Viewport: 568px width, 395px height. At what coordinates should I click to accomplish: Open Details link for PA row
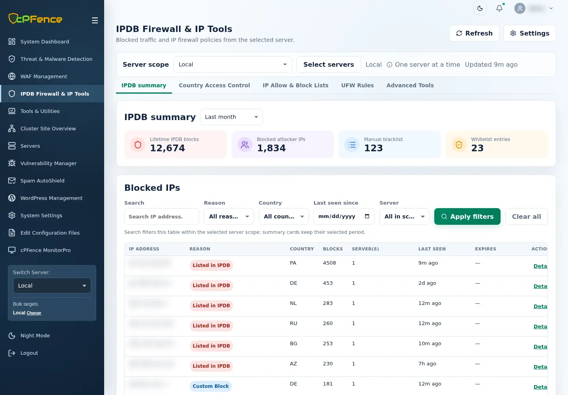click(540, 266)
